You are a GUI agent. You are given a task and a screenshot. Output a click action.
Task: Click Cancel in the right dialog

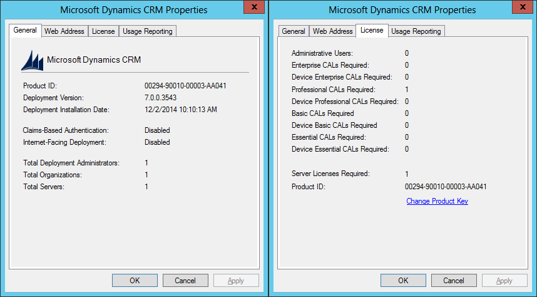(x=454, y=281)
